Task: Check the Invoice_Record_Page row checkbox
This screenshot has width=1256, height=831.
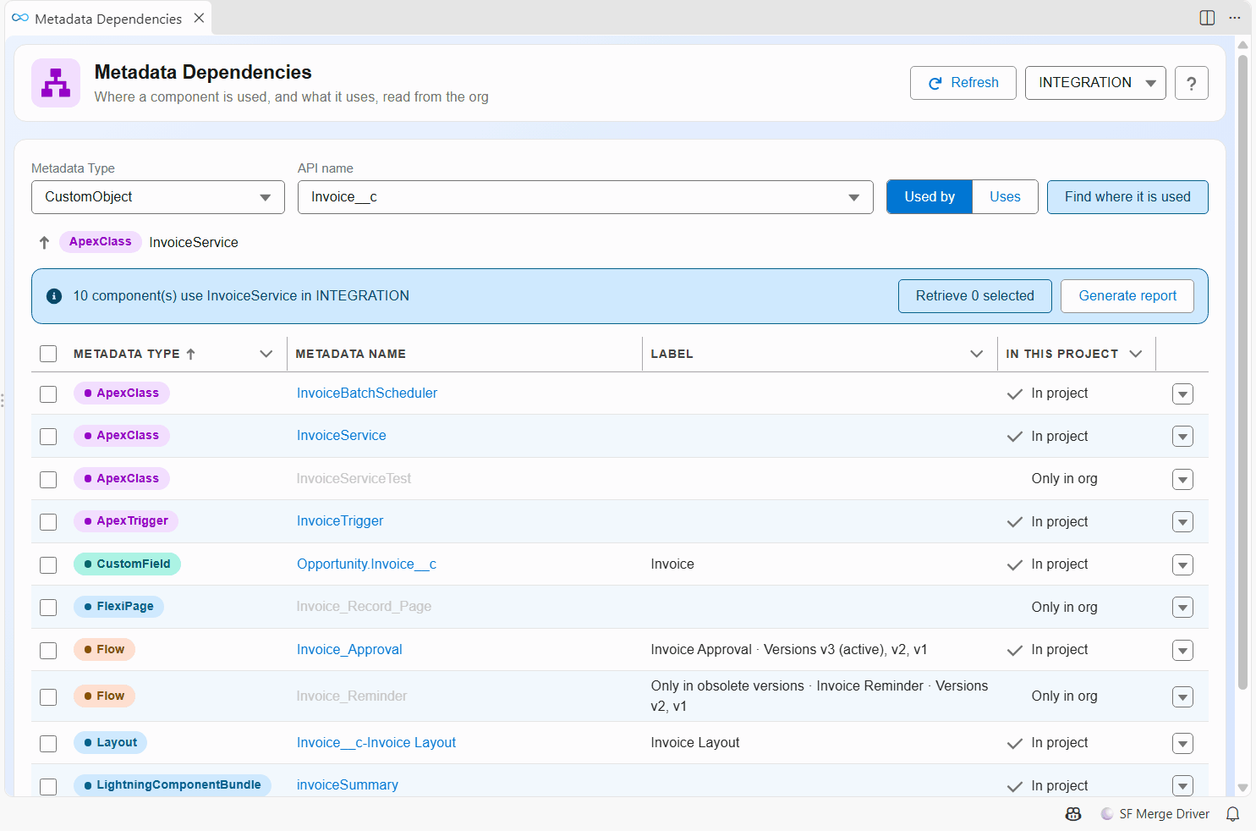Action: tap(48, 608)
